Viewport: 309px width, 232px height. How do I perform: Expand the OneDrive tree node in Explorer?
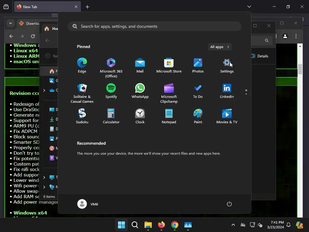click(x=44, y=90)
